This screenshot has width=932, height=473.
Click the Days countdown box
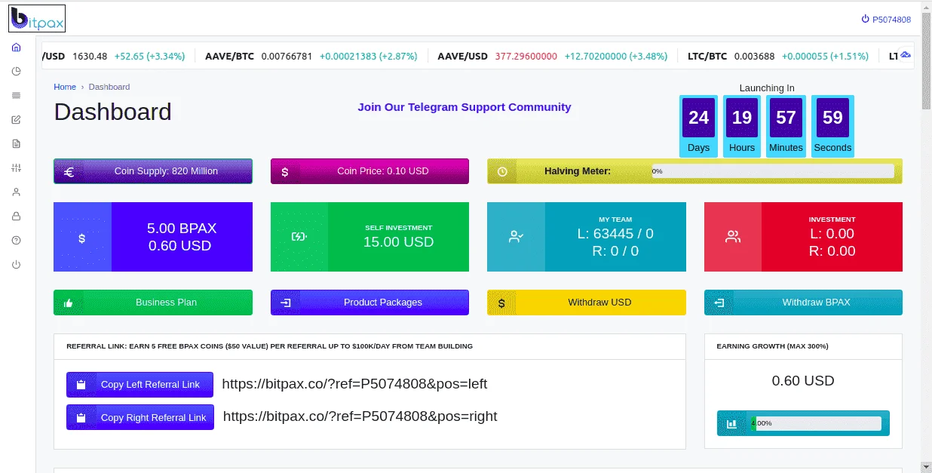click(x=699, y=126)
